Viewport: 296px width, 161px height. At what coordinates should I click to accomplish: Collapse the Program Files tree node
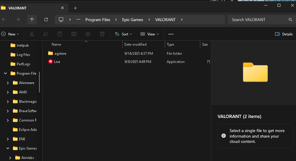tap(6, 73)
